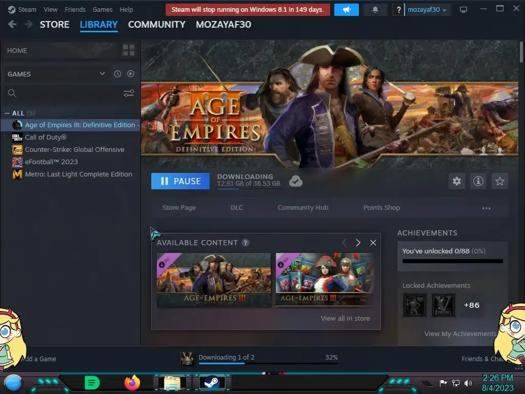Open Friends & Chat

tap(482, 359)
